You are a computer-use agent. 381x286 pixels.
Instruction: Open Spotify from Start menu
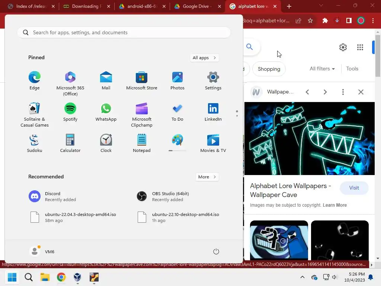pos(70,112)
